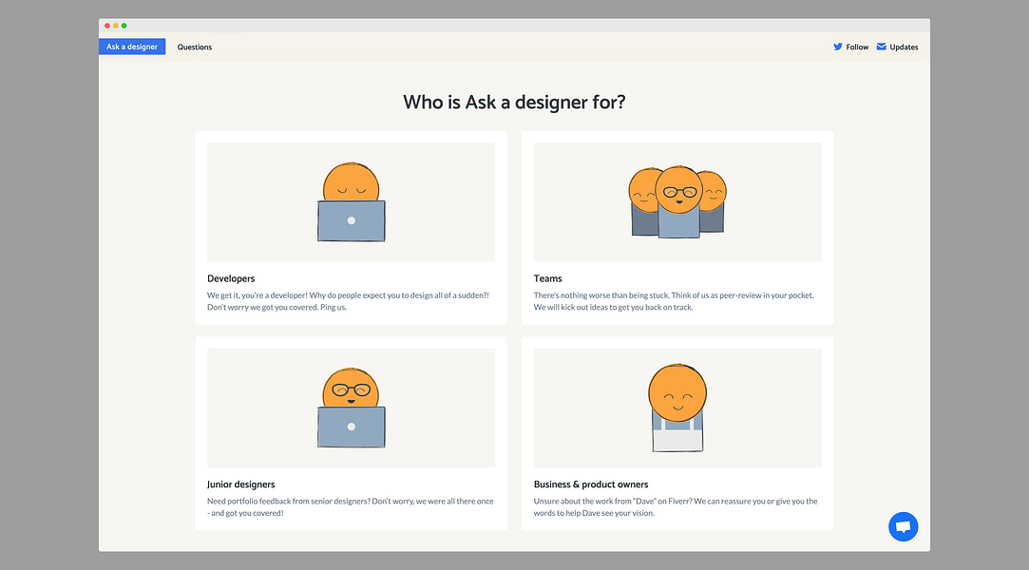Screen dimensions: 1029x570
Task: Click the Follow link
Action: click(x=857, y=47)
